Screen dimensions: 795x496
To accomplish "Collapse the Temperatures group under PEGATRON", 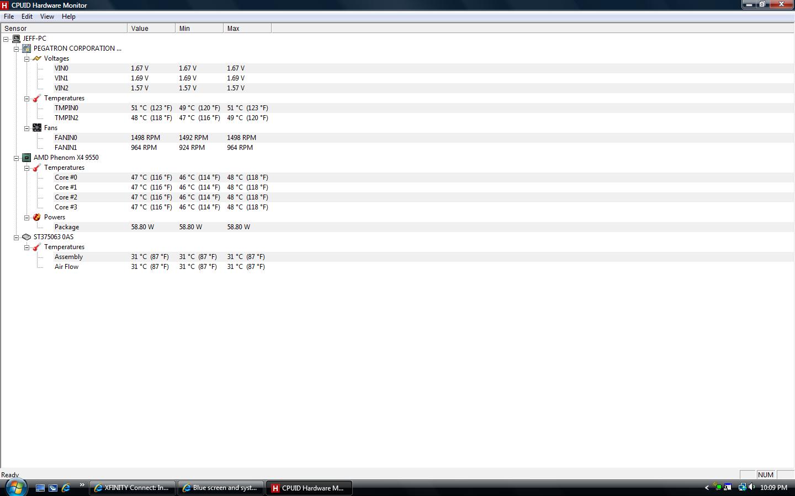I will pos(26,98).
